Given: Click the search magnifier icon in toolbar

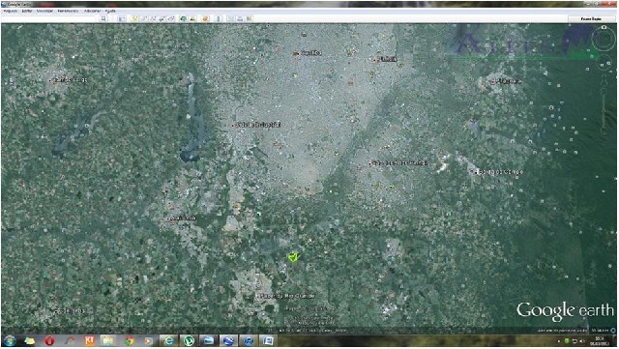Looking at the screenshot, I should tap(103, 18).
